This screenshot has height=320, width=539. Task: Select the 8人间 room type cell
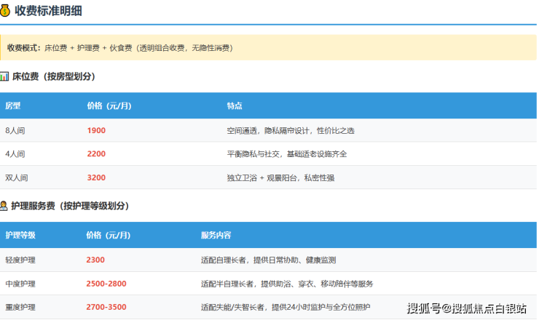click(x=15, y=131)
